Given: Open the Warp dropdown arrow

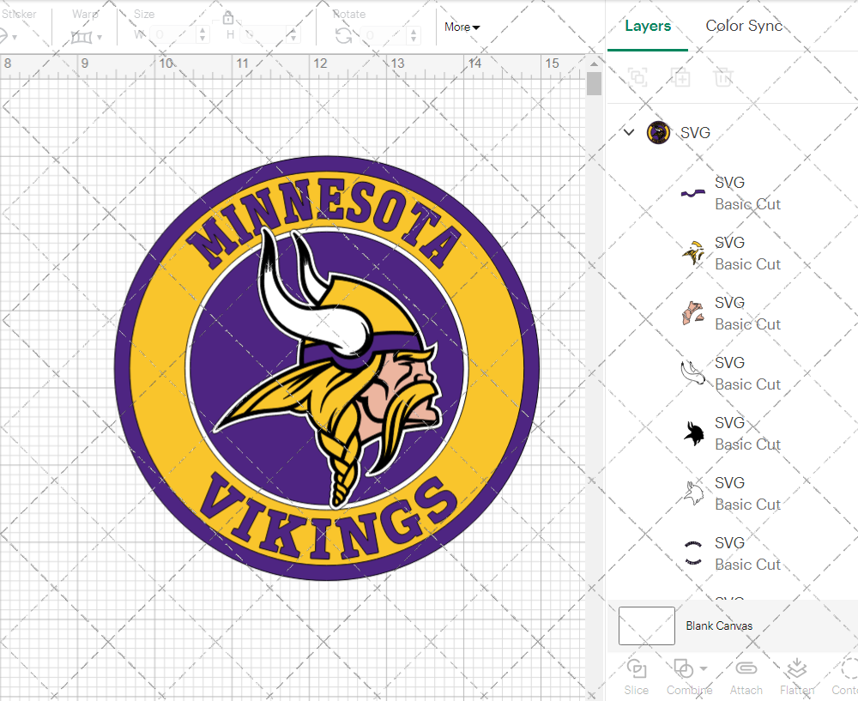Looking at the screenshot, I should click(x=99, y=38).
